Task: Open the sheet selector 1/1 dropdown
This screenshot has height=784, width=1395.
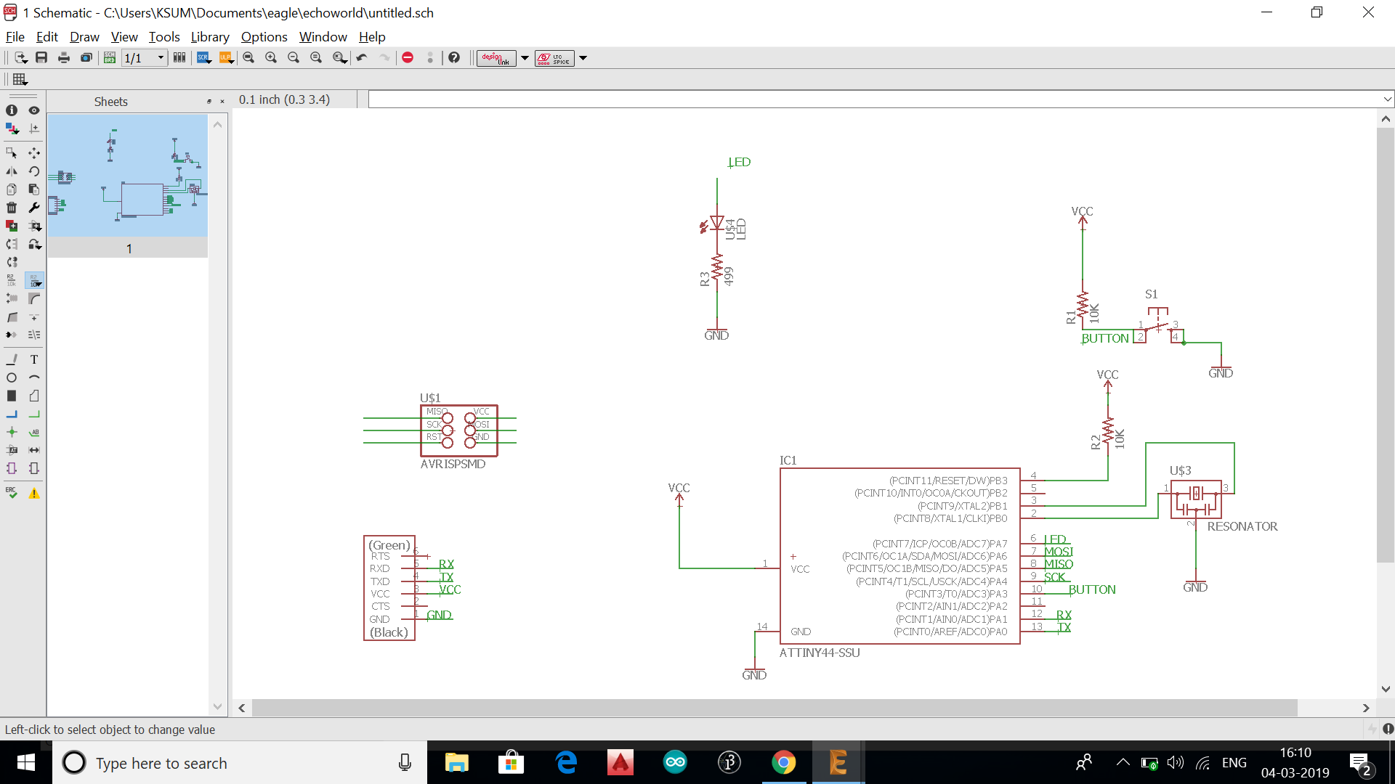Action: [x=161, y=58]
